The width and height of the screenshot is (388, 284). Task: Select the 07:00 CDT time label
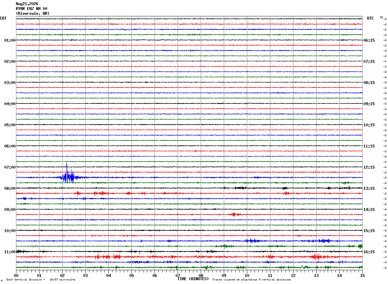pyautogui.click(x=10, y=167)
